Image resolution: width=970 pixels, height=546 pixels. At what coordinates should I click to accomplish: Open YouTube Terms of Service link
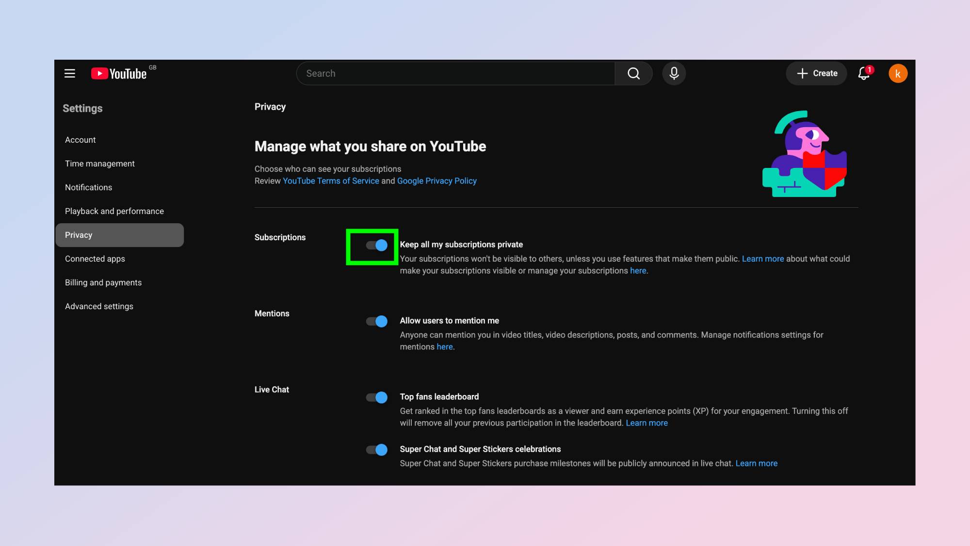click(331, 181)
